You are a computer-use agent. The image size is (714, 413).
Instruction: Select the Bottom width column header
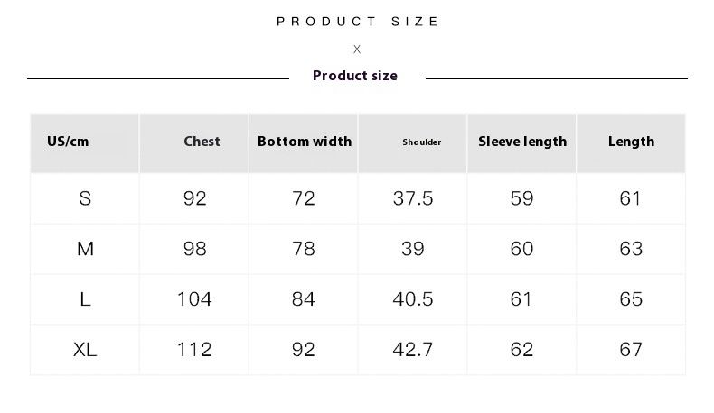(305, 142)
